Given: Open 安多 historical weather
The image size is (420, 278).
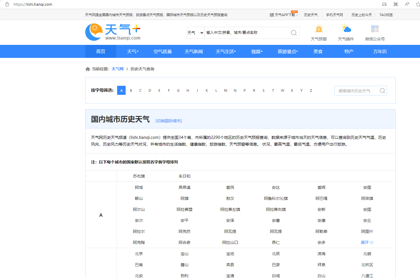Looking at the screenshot, I should click(321, 242).
